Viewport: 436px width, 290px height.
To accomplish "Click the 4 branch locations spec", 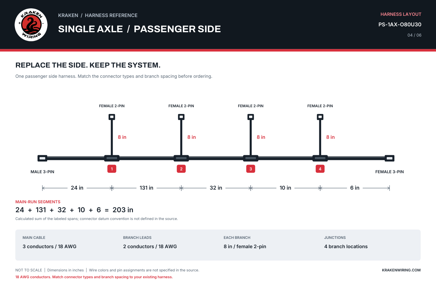I will pyautogui.click(x=346, y=247).
